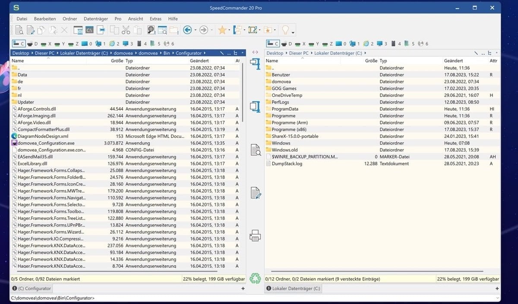The height and width of the screenshot is (304, 518).
Task: Click the move-to-panel icon in middle bar
Action: click(x=256, y=106)
